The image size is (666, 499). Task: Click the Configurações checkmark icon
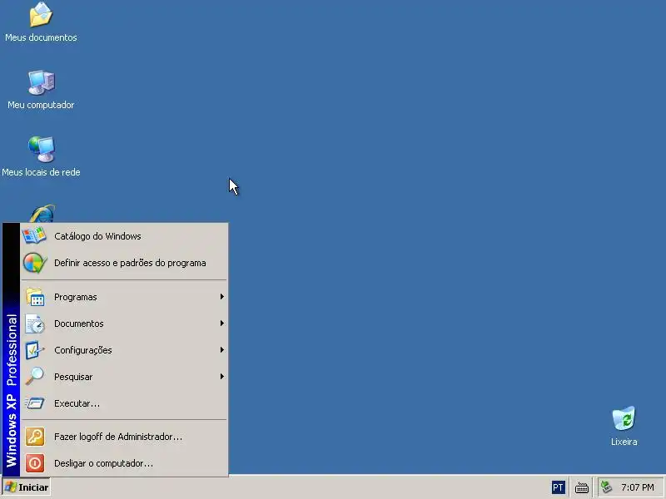(35, 350)
